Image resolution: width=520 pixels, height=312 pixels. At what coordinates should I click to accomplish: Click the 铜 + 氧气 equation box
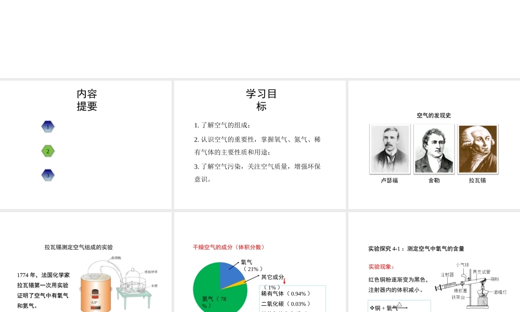click(399, 306)
